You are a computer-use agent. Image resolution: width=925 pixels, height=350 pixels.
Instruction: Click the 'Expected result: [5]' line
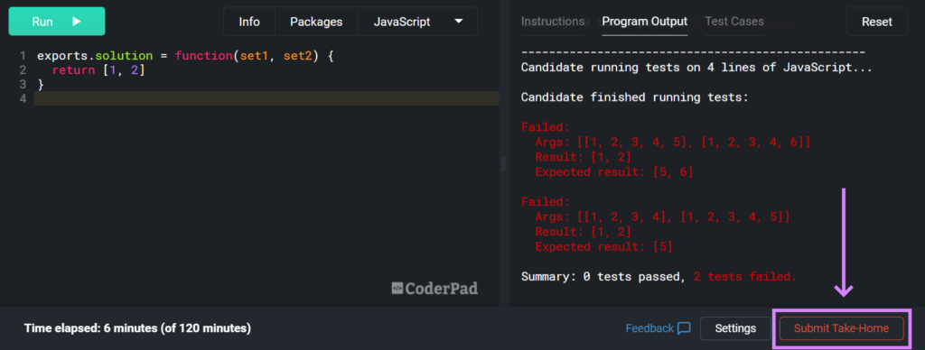tap(604, 246)
